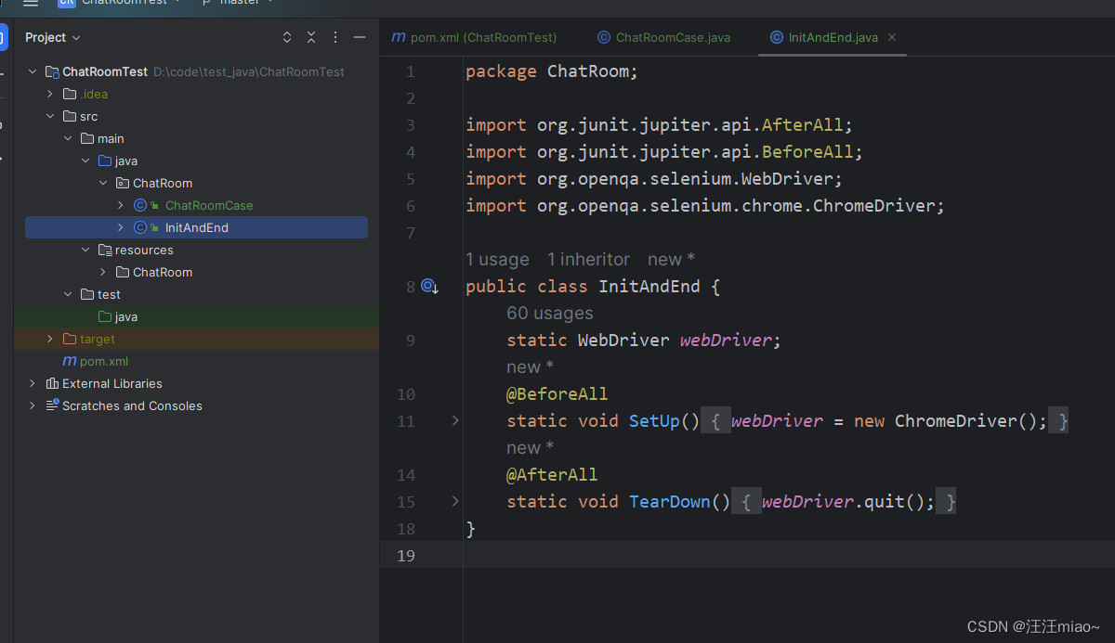Click 'package ChatRoom;' on line 1
The image size is (1115, 643).
click(552, 71)
